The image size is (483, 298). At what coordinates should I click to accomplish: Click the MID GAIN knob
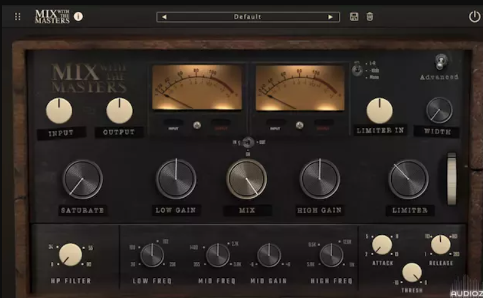point(269,255)
